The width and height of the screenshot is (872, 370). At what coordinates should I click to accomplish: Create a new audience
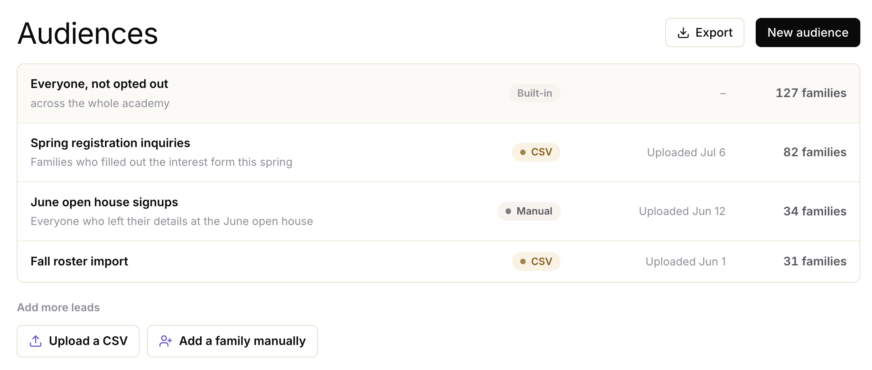pyautogui.click(x=807, y=32)
